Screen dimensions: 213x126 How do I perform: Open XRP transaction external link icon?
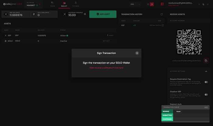pos(162,25)
